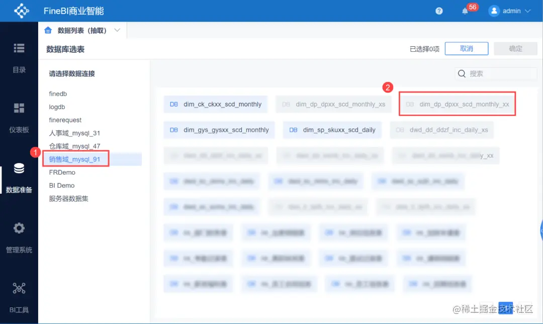
Task: Click the 请选择数据连接 label text
Action: (72, 73)
